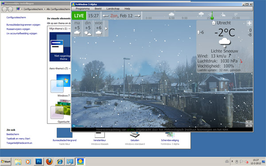Viewport: 266px width, 166px height.
Task: Expand more forecast days with the arrow
Action: tap(106, 28)
